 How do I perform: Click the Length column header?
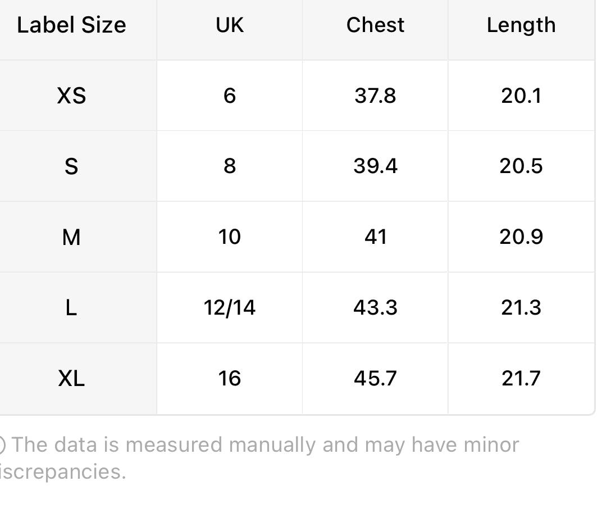click(x=521, y=25)
